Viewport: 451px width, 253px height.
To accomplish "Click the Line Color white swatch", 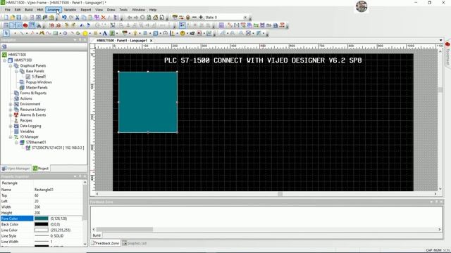I will click(x=42, y=230).
